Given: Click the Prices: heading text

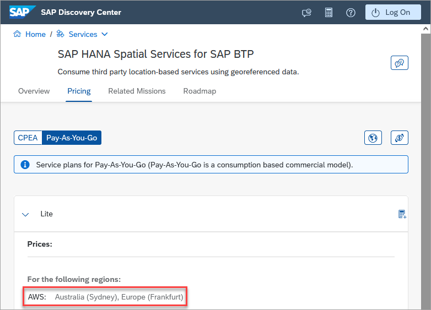Looking at the screenshot, I should [40, 244].
